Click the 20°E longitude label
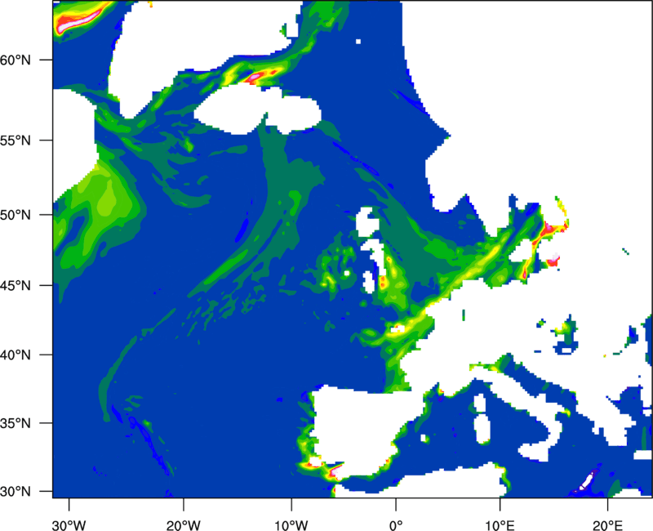The height and width of the screenshot is (531, 653). coord(608,525)
